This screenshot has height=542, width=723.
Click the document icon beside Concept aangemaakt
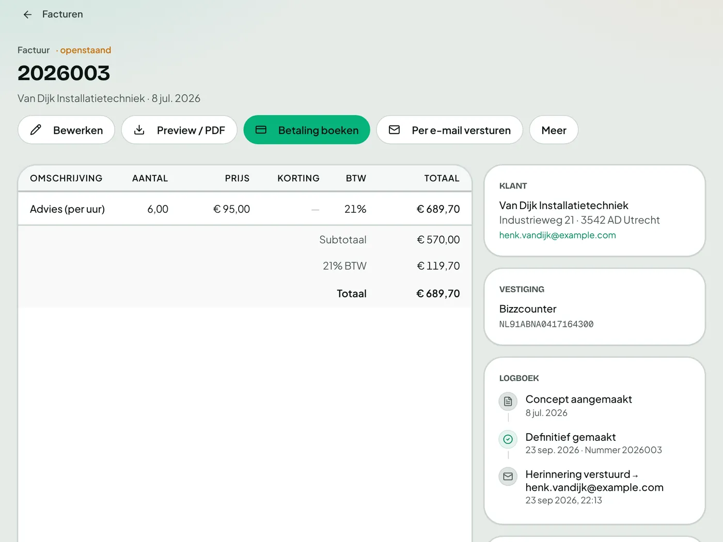pyautogui.click(x=508, y=402)
